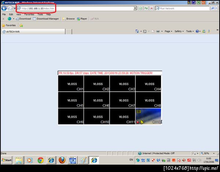The width and height of the screenshot is (220, 172).
Task: Click the Compatibility View icon
Action: [140, 8]
